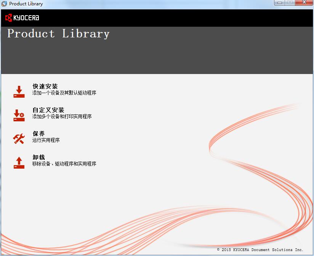Open 快速安装 quick install
This screenshot has height=256, width=314.
tap(45, 86)
